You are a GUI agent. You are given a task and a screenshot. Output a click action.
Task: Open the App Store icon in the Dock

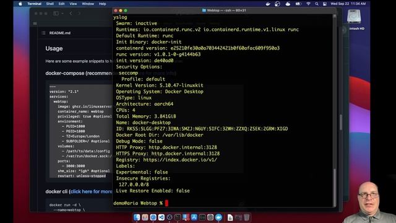194,217
